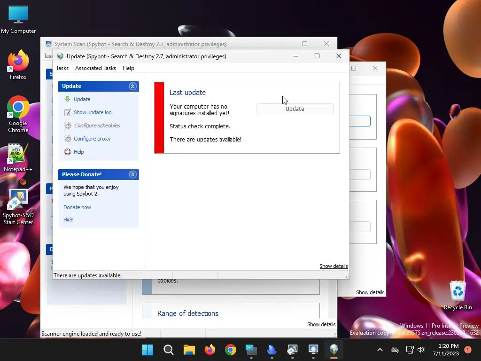Image resolution: width=481 pixels, height=361 pixels.
Task: Click Show details in the Update window
Action: (x=334, y=266)
